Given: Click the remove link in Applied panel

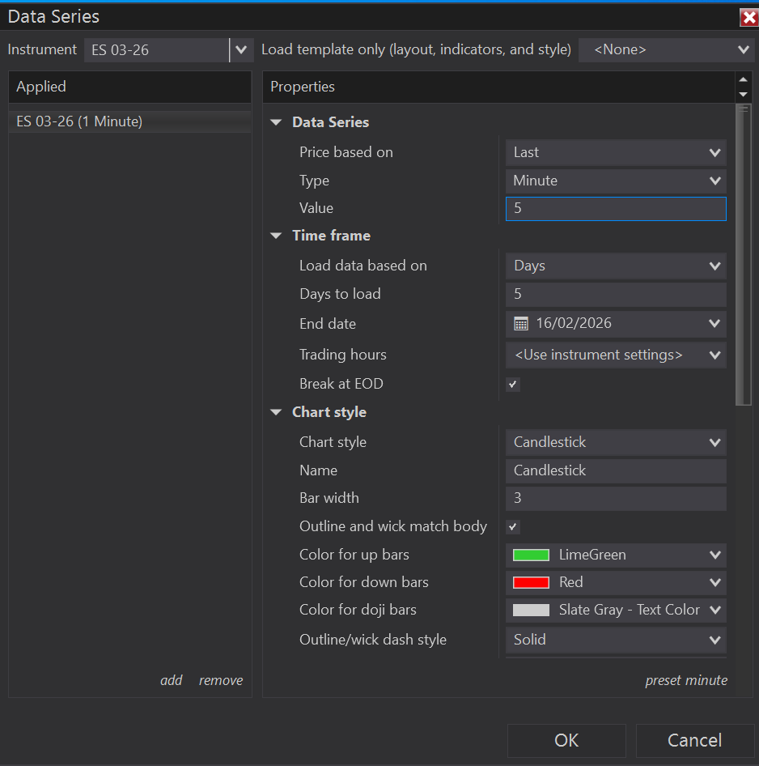Looking at the screenshot, I should pyautogui.click(x=221, y=680).
